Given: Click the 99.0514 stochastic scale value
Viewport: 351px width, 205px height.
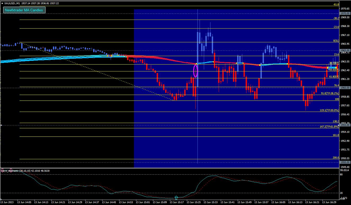Looking at the screenshot, I should tap(345, 171).
